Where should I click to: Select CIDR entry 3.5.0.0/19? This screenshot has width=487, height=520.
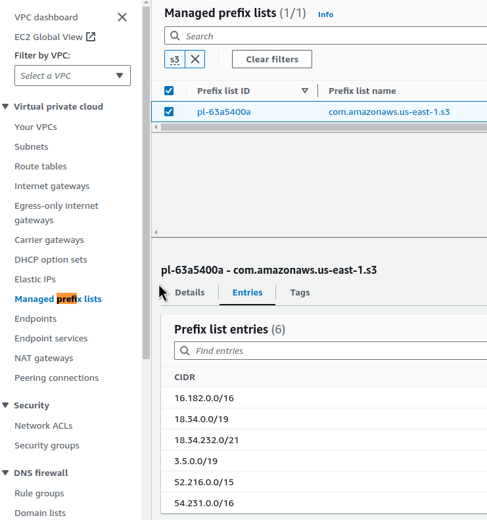pyautogui.click(x=196, y=462)
